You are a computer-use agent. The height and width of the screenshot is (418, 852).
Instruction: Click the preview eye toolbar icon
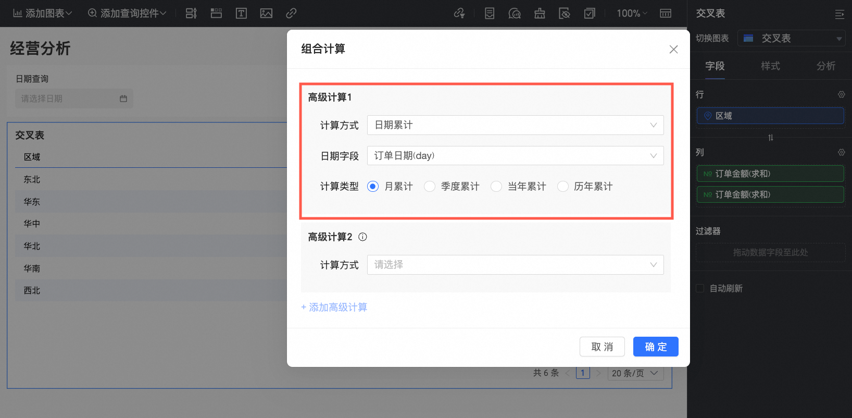point(565,13)
